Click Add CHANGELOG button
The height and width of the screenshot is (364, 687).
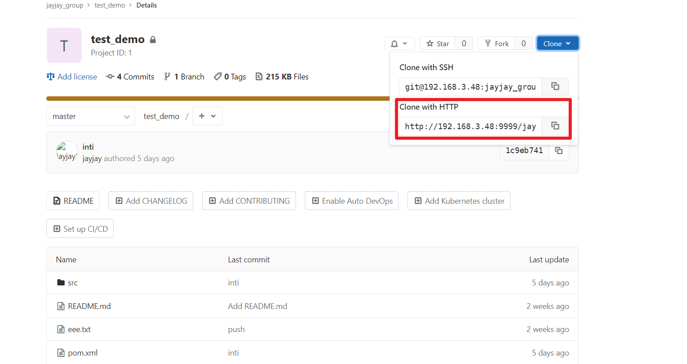click(x=151, y=201)
